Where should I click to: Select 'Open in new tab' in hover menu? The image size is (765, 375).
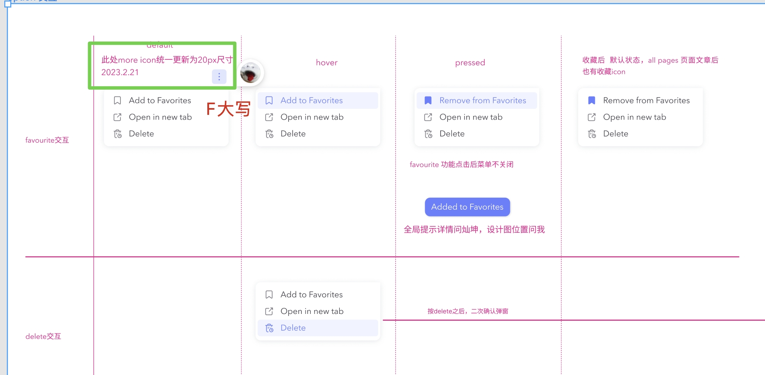coord(312,117)
